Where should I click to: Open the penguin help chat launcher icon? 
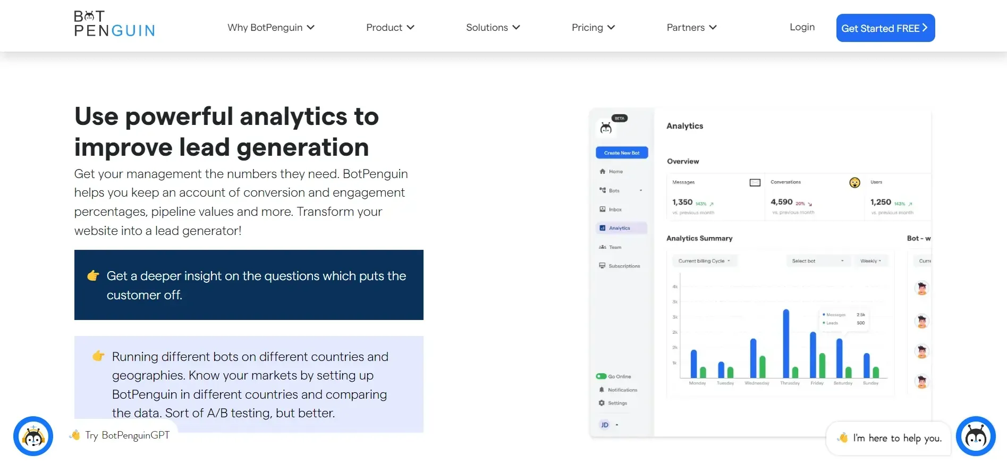tap(976, 436)
